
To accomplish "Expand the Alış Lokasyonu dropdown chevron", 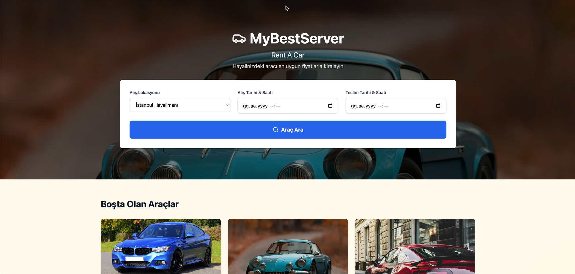I will pos(227,105).
